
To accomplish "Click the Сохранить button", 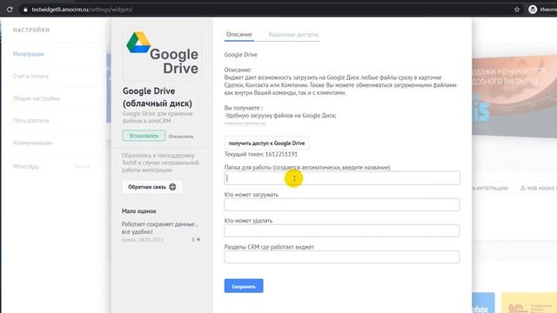I will coord(244,286).
